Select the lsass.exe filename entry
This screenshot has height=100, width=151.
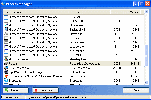coord(75,38)
